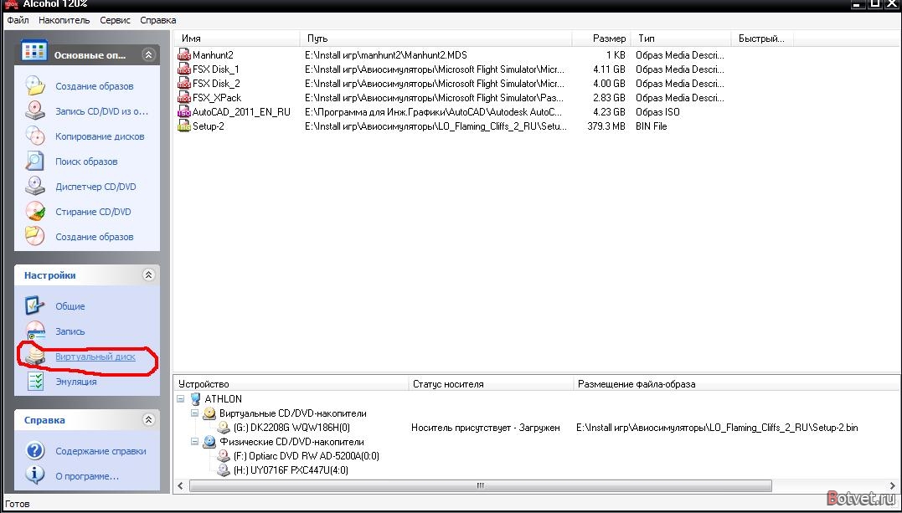Collapse the Физические CD/DVD-накопители node
Viewport: 902px width, 513px height.
(x=194, y=442)
